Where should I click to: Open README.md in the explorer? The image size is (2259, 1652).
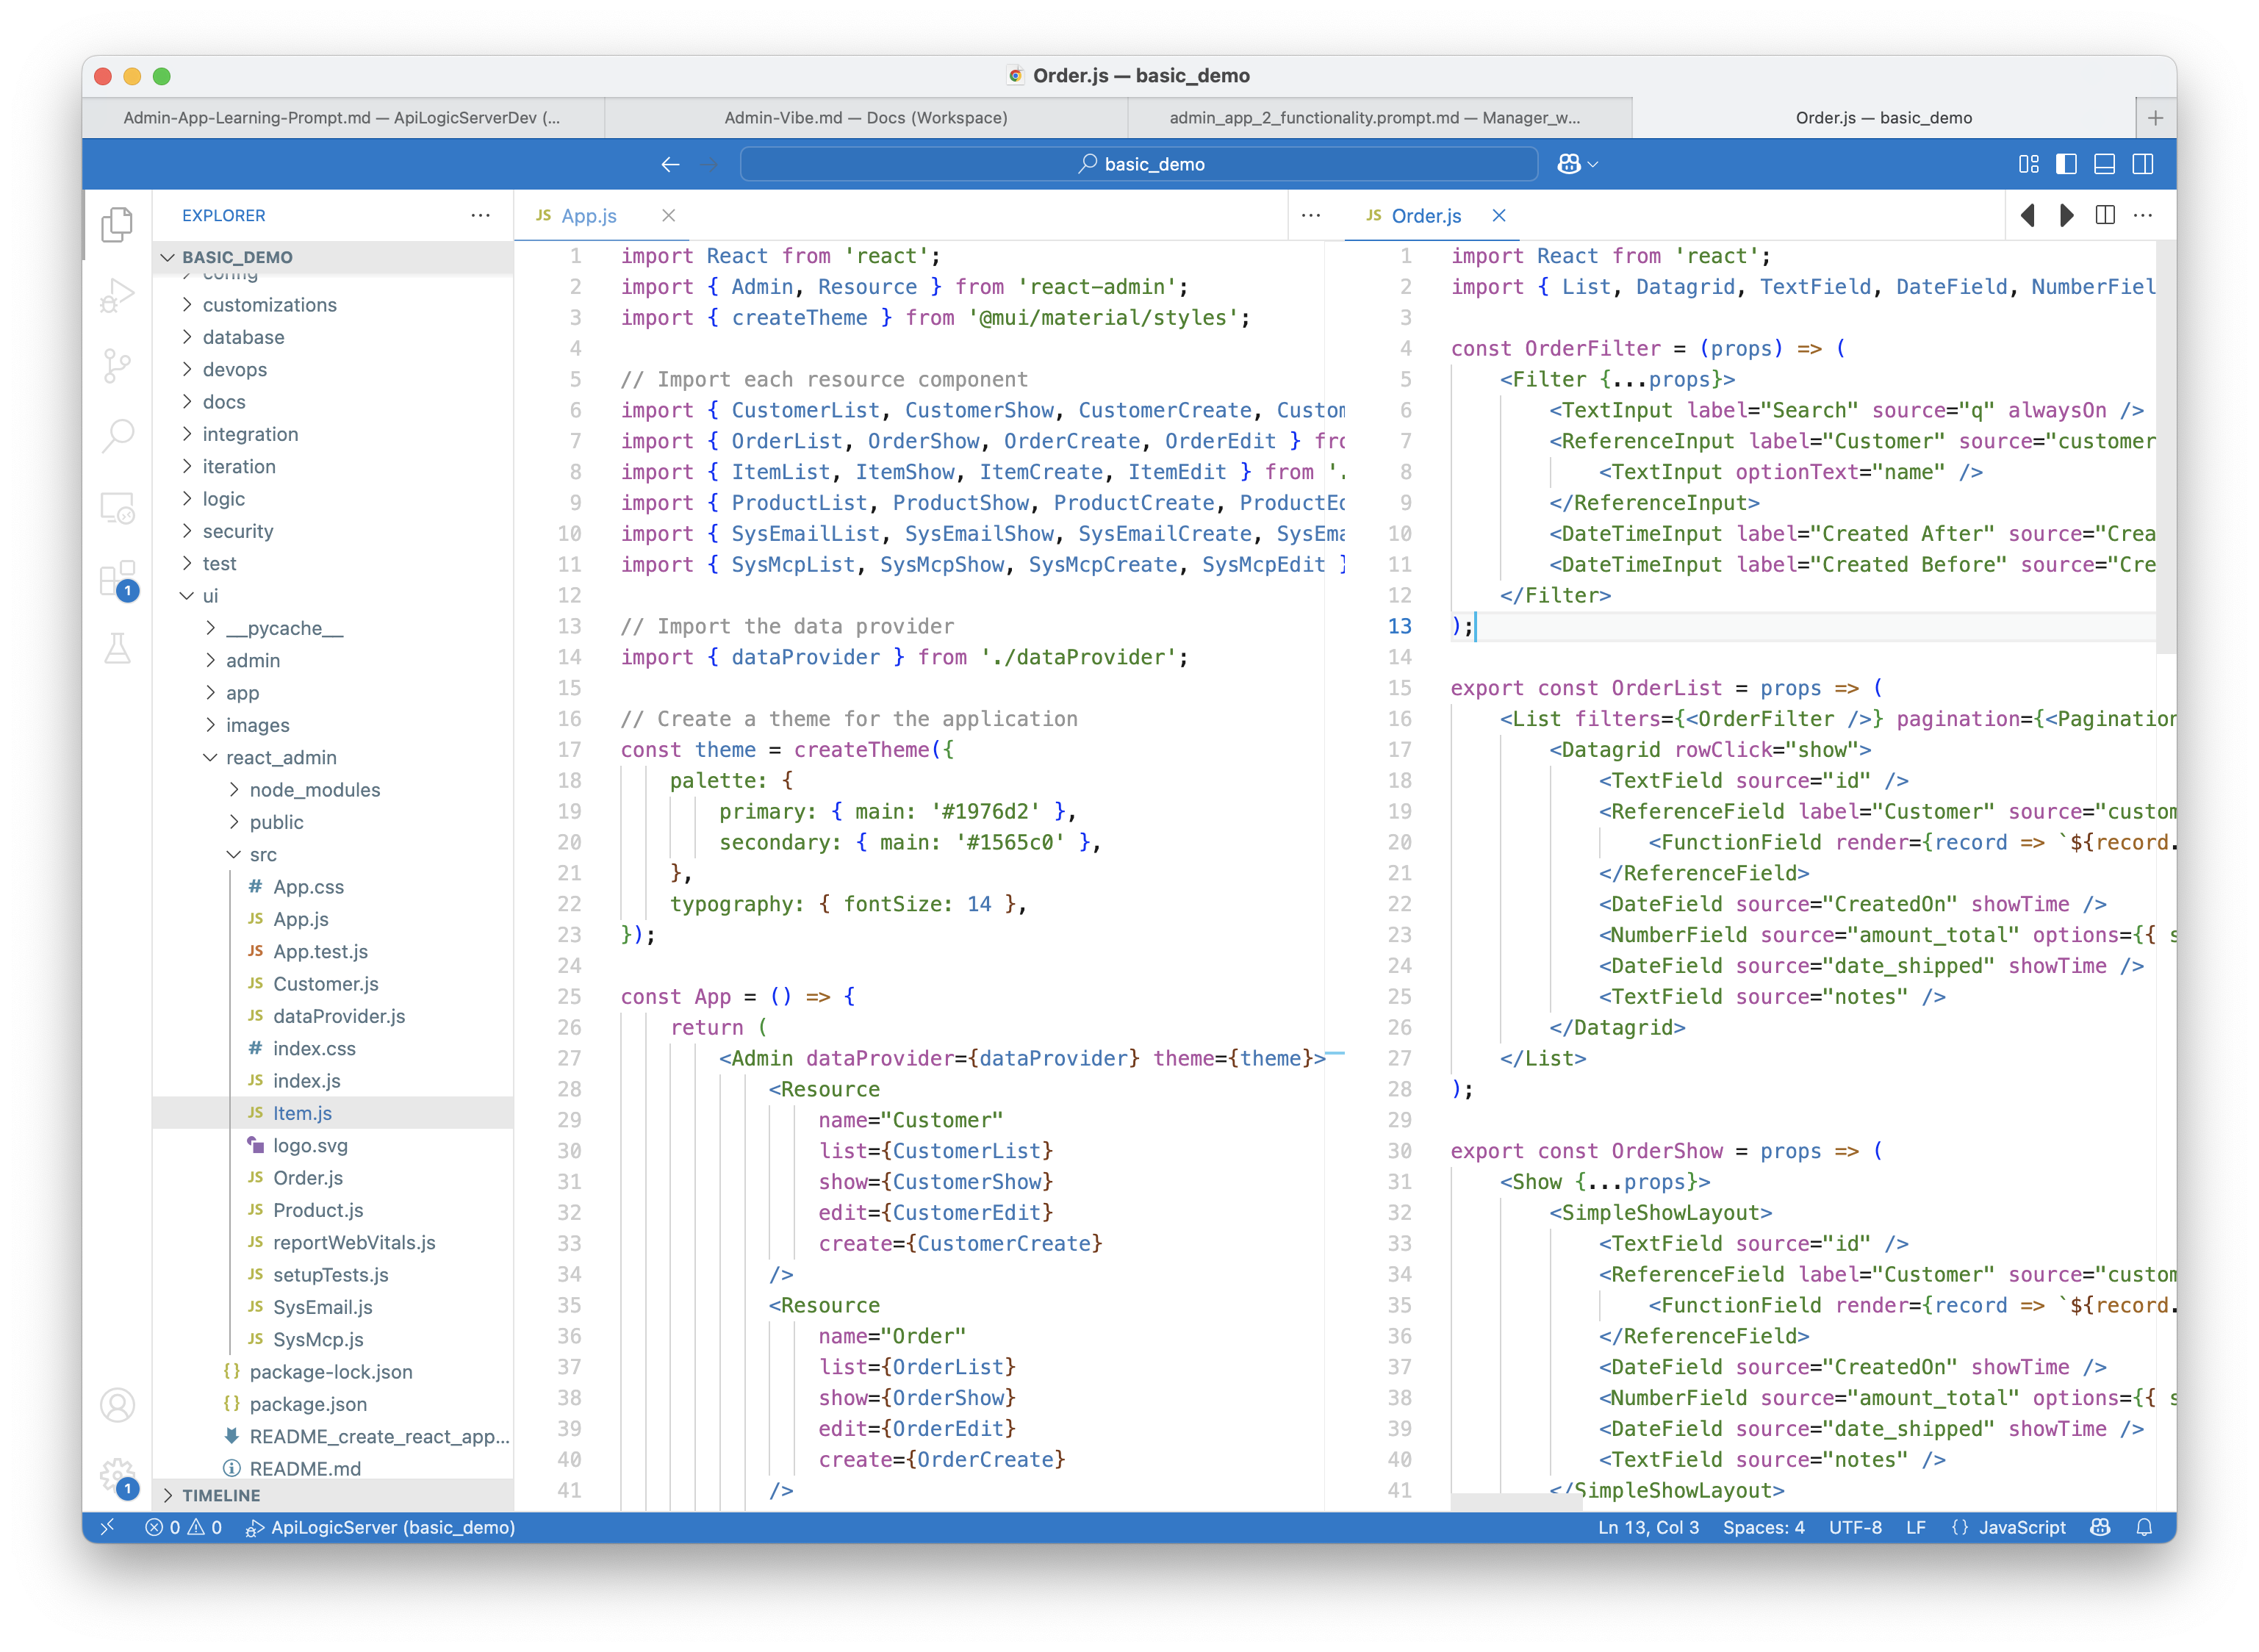click(x=333, y=1468)
